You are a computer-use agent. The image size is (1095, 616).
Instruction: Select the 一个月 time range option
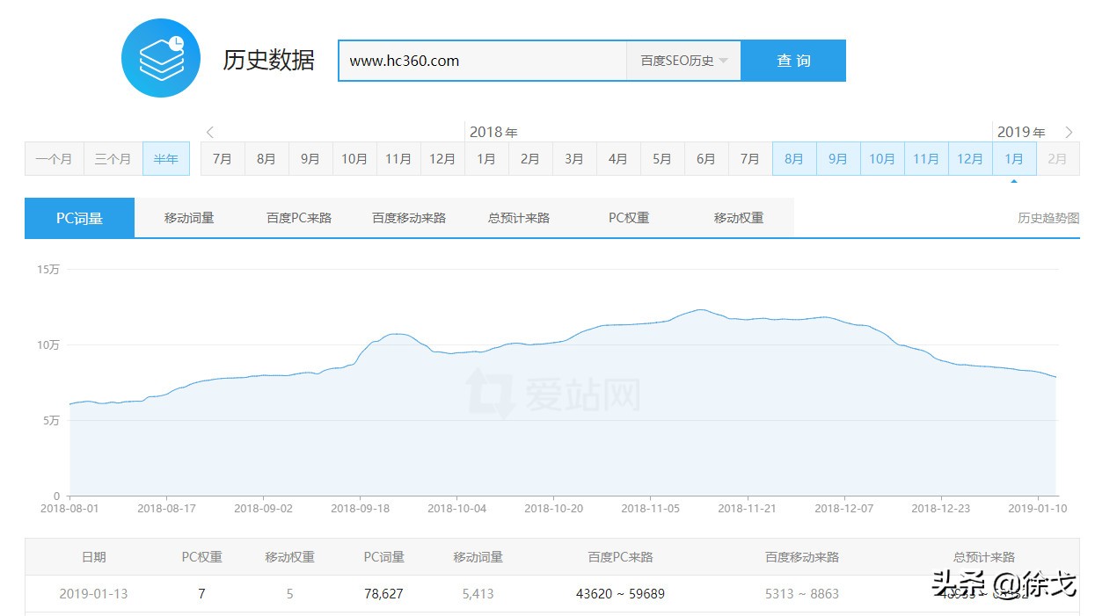tap(54, 158)
